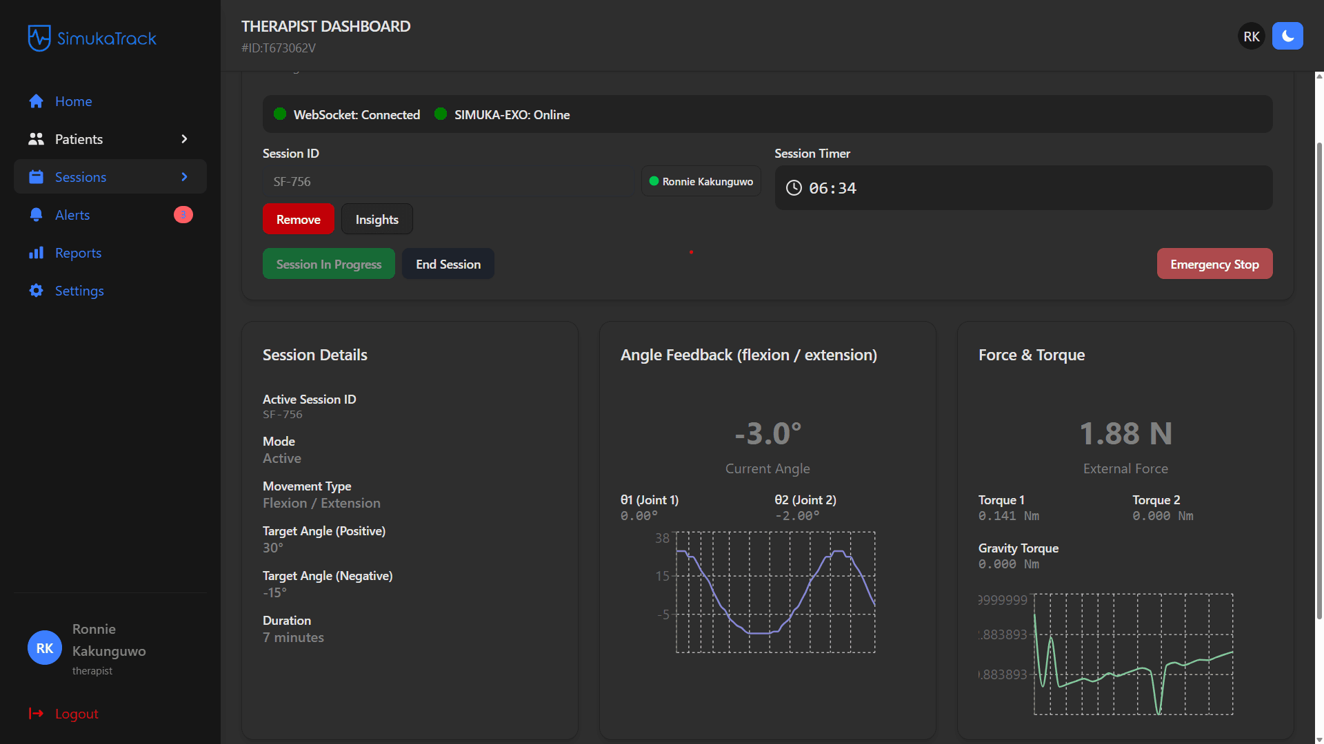Click the red Remove button
Image resolution: width=1324 pixels, height=744 pixels.
click(298, 219)
